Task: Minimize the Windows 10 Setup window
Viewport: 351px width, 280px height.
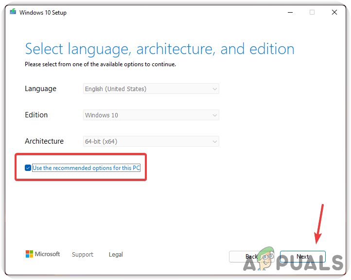Action: click(290, 12)
